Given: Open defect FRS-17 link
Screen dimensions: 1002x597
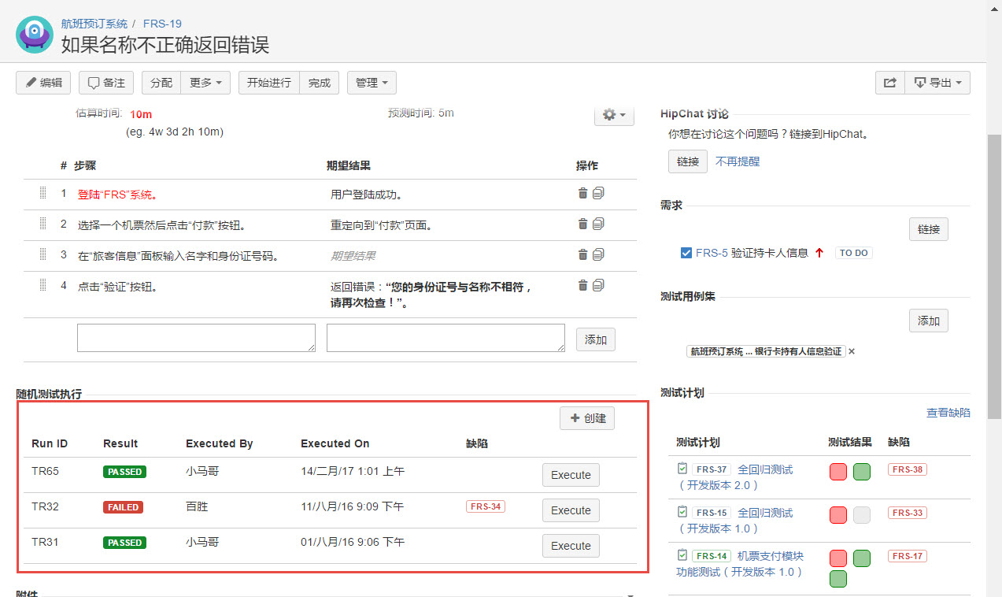Looking at the screenshot, I should pos(908,556).
